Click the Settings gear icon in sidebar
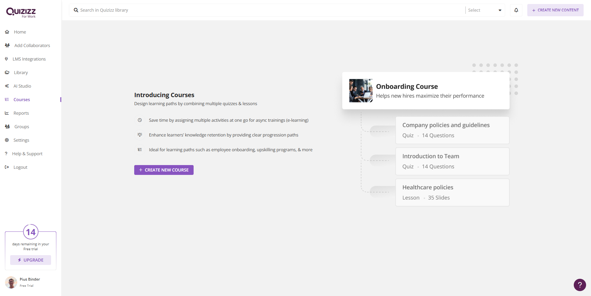Screen dimensions: 591x296 click(x=7, y=140)
